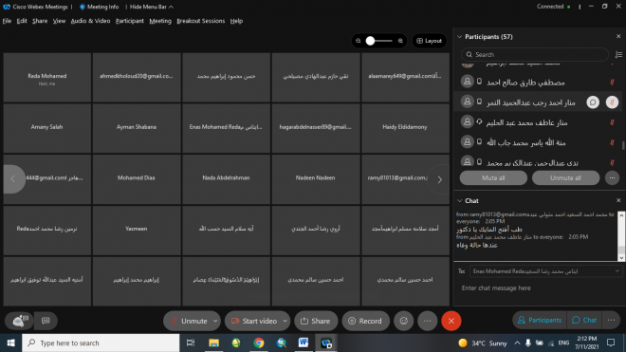626x352 pixels.
Task: Click the Windows Start button
Action: 10,343
